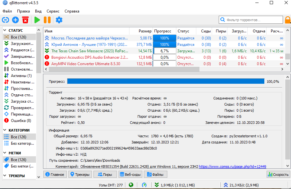This screenshot has width=291, height=189.
Task: Select the Возобновлены status filter
Action: 20,63
